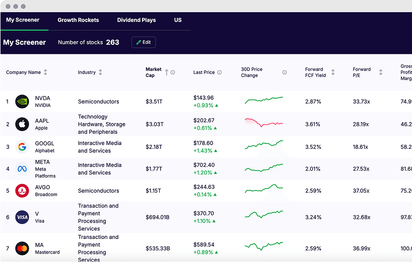Click the NVIDIA company logo icon
Viewport: 412px width, 262px height.
point(22,102)
